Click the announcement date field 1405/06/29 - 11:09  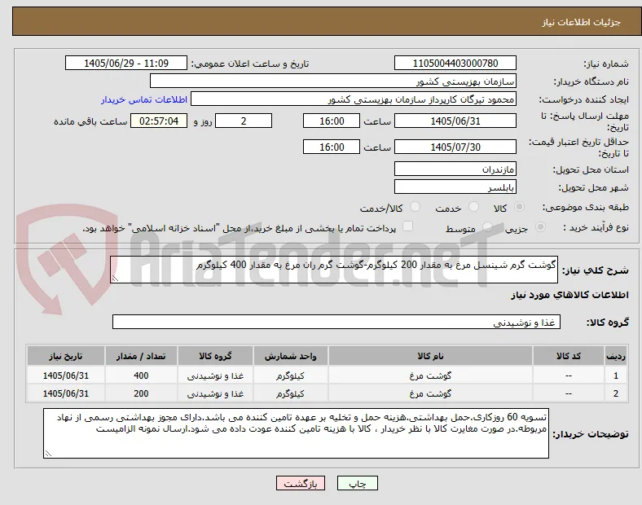tap(126, 63)
